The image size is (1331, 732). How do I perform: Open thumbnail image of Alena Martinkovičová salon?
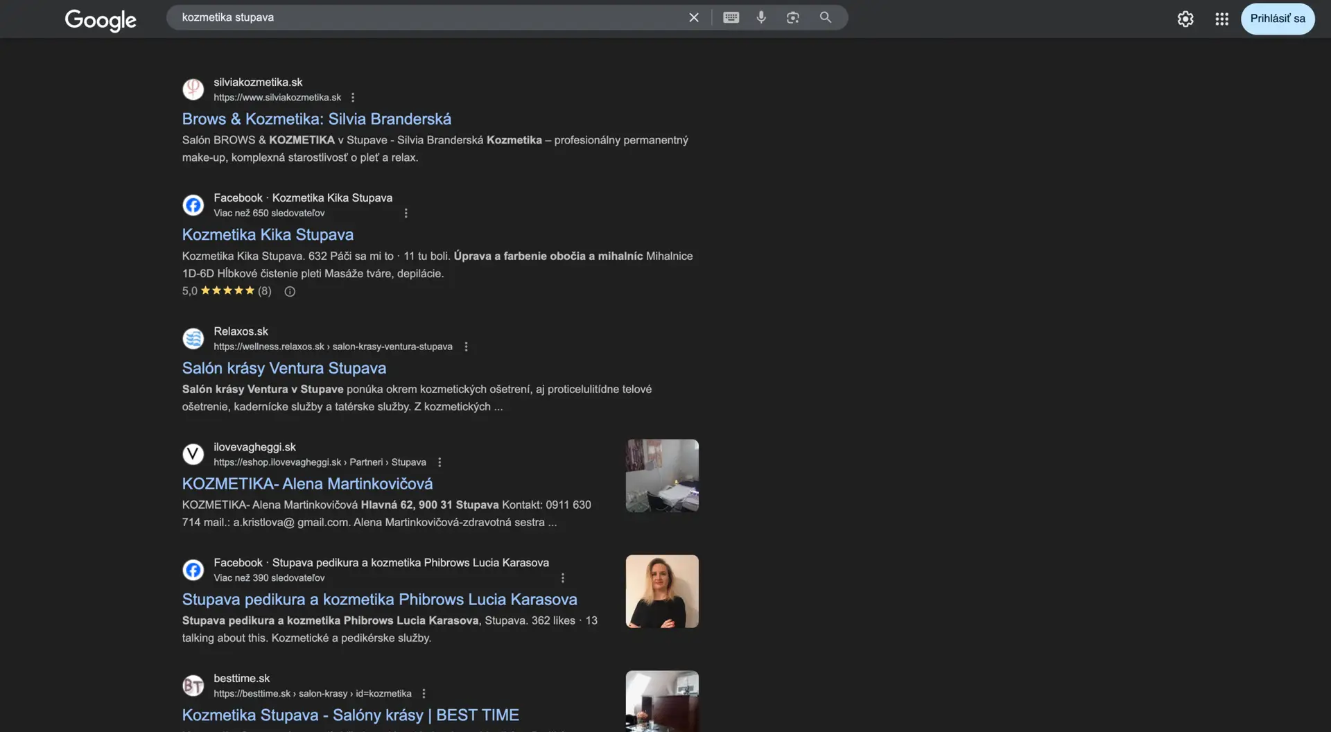(x=662, y=476)
